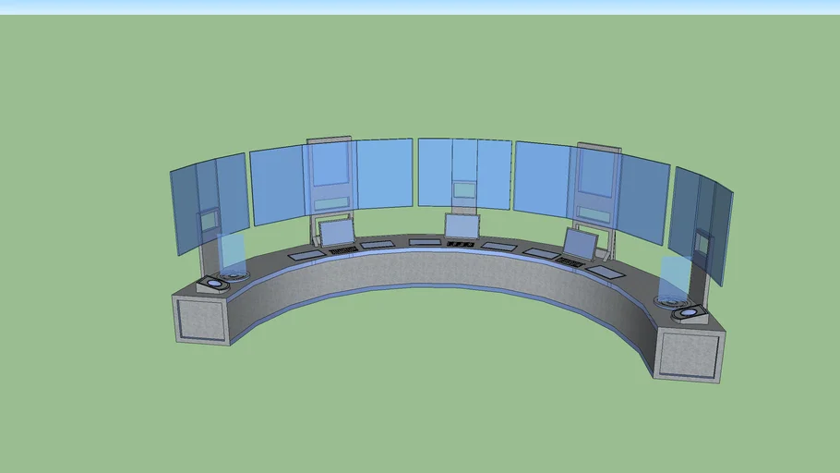The image size is (840, 473).
Task: Select the right holographic projector beam
Action: click(x=675, y=277)
